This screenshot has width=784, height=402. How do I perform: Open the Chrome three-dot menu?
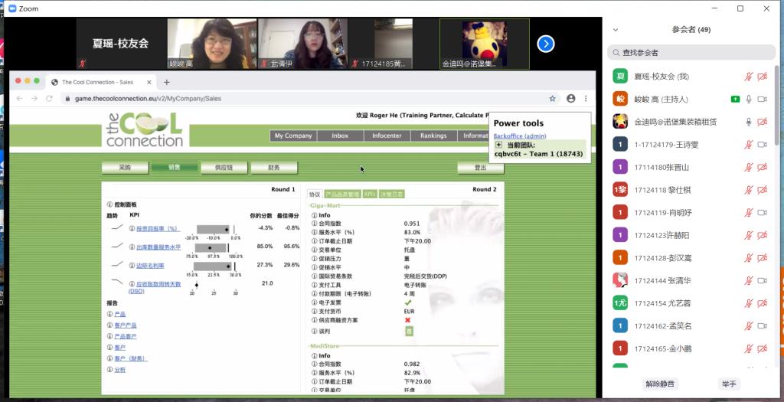click(586, 99)
